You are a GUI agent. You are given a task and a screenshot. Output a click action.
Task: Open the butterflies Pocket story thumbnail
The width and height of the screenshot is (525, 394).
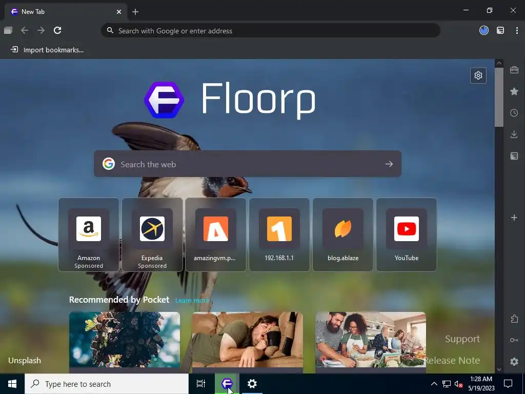125,340
